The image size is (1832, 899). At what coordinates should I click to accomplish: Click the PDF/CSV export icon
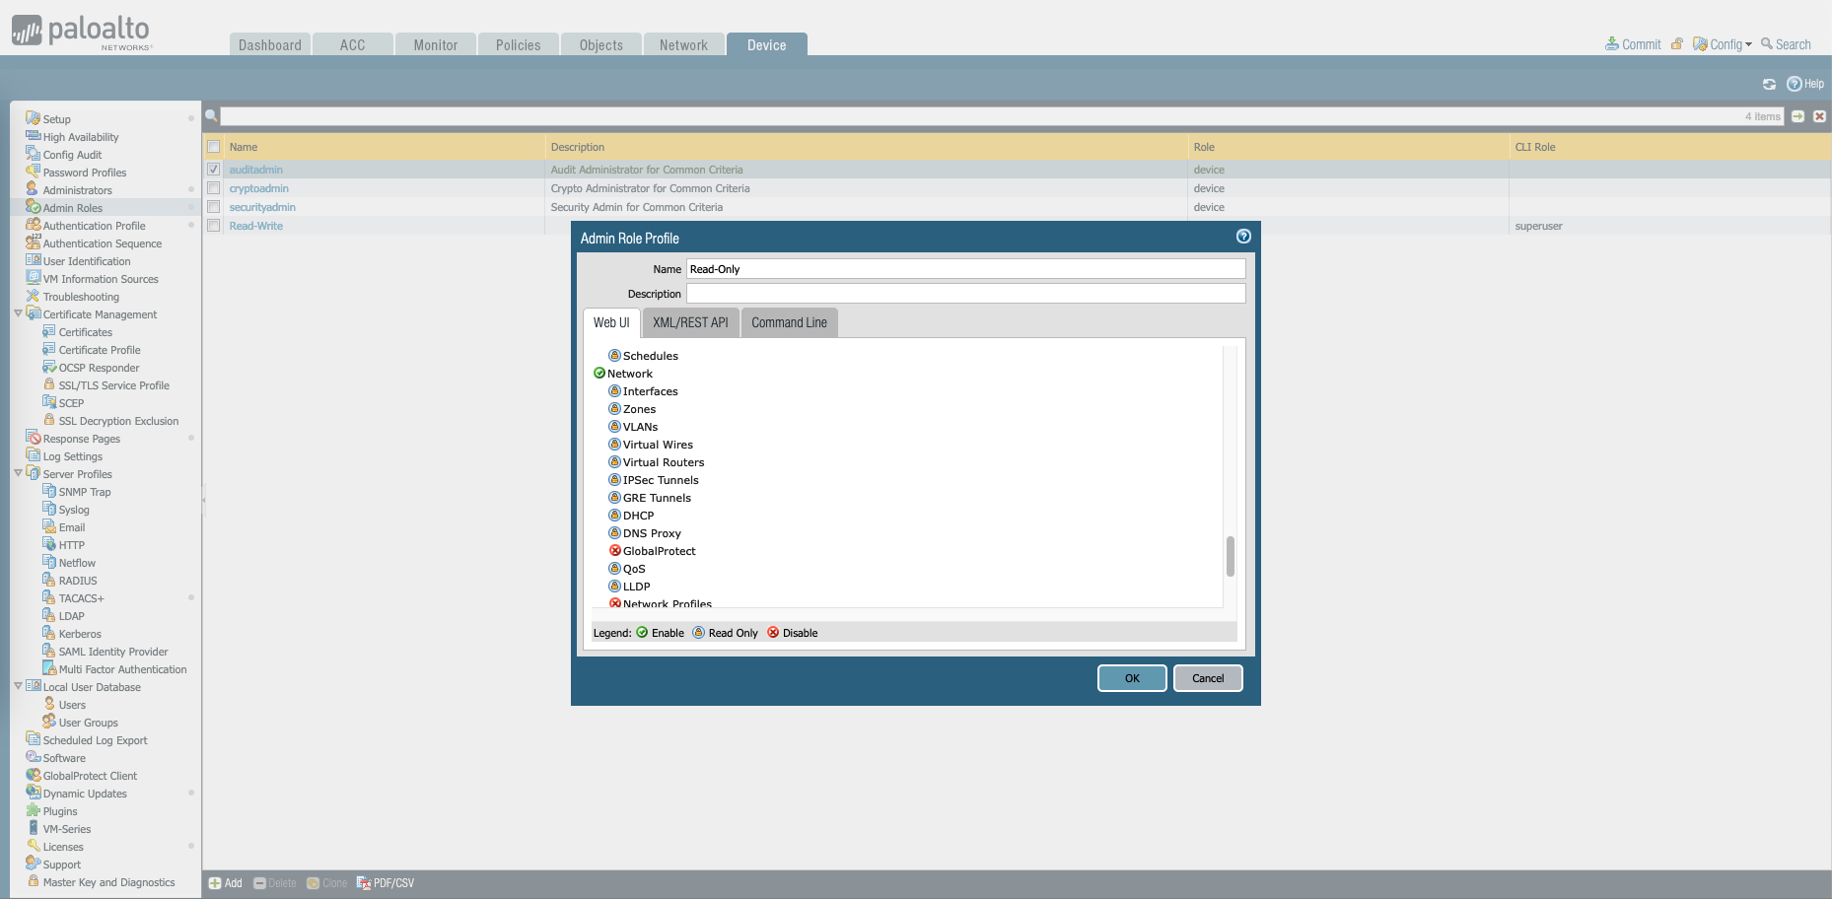(x=364, y=883)
